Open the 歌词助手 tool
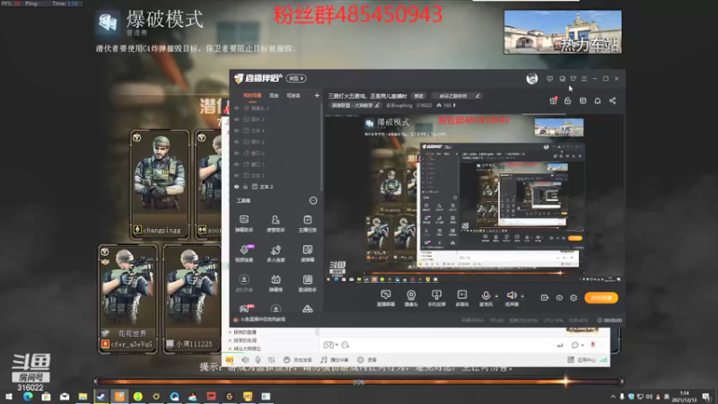 point(307,283)
